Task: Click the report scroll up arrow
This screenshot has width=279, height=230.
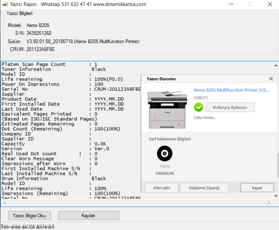Action: click(x=276, y=66)
